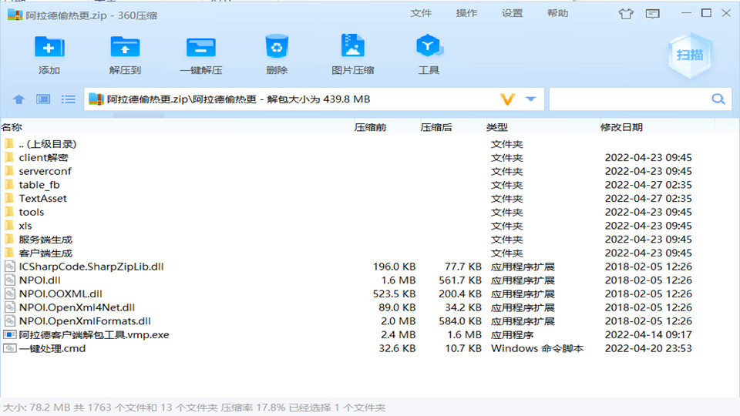Click the 360压缩 app icon in title bar
This screenshot has width=740, height=416.
click(x=15, y=15)
